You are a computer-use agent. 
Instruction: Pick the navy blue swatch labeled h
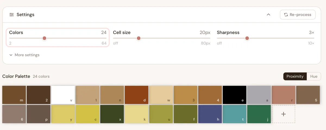tap(210, 114)
